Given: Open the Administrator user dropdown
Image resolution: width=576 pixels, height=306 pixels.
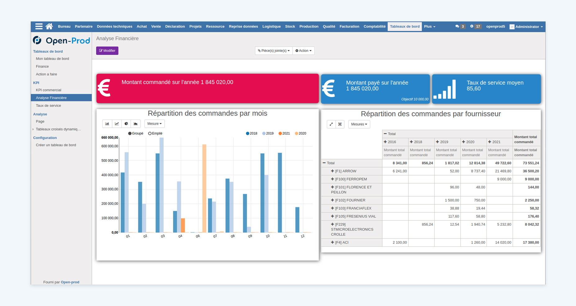Looking at the screenshot, I should click(526, 27).
